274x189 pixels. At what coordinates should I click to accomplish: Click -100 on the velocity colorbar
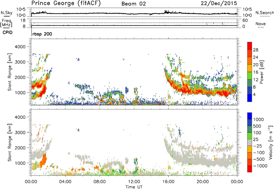[259, 152]
